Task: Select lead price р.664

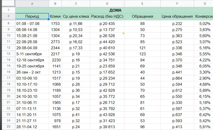Action: 177,78
